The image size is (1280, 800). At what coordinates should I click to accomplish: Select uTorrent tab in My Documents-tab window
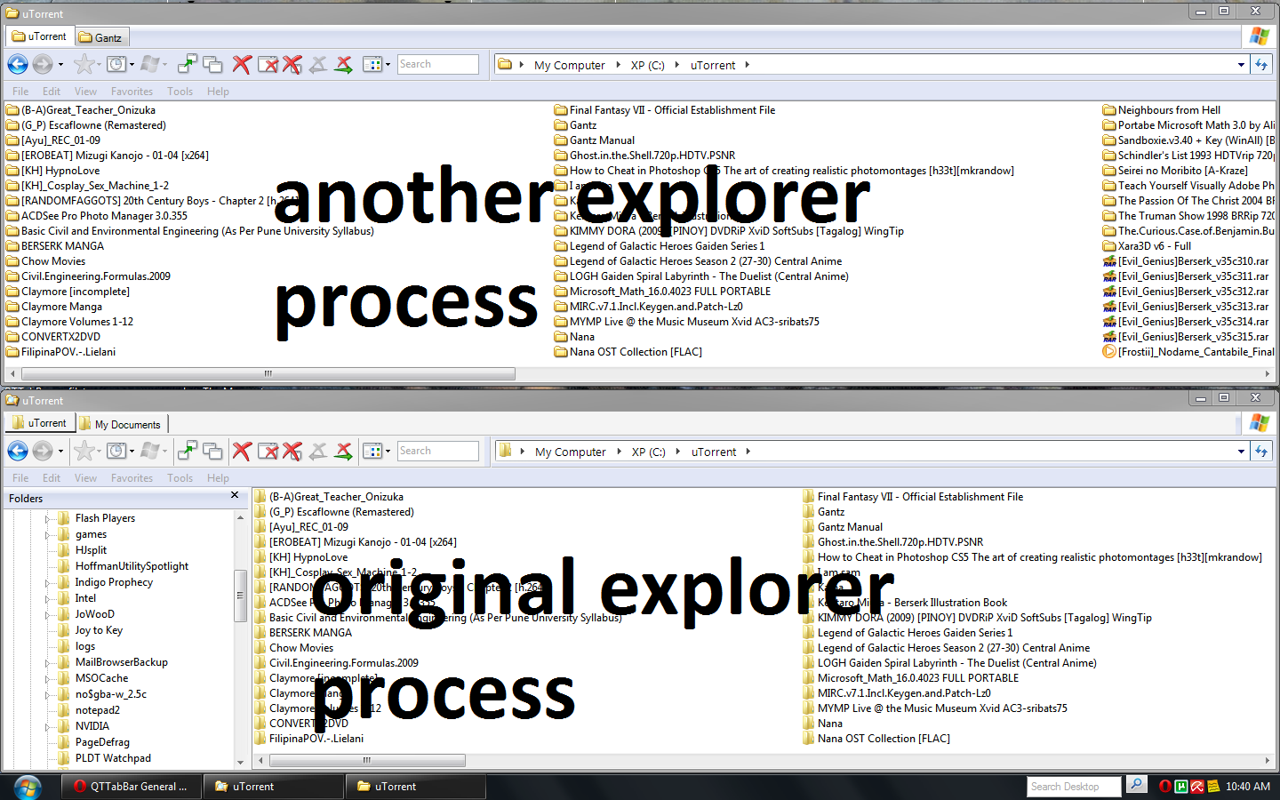40,423
